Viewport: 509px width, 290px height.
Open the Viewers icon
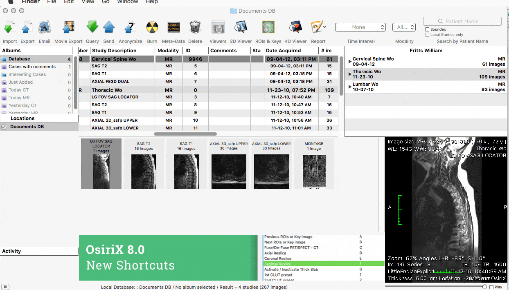(x=218, y=27)
